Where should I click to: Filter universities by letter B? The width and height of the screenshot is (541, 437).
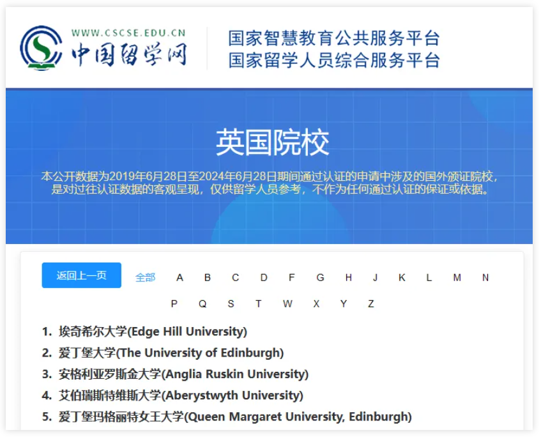coord(208,277)
